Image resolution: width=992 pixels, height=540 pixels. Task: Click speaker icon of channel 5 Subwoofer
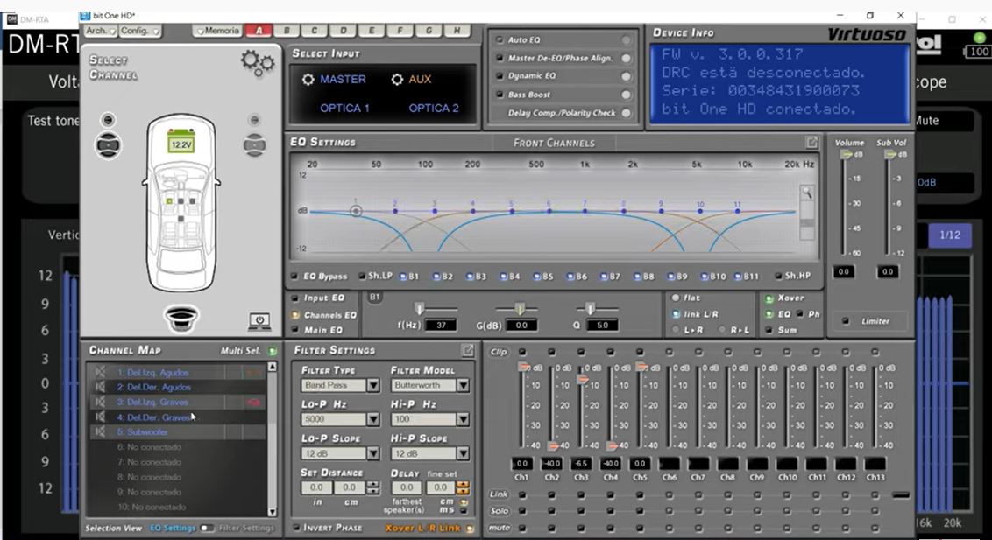coord(99,432)
